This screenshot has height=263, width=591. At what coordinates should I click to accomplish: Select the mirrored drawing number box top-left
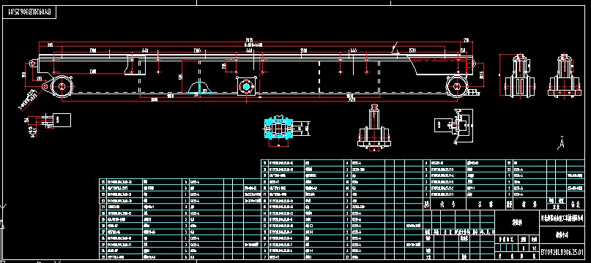pos(31,13)
